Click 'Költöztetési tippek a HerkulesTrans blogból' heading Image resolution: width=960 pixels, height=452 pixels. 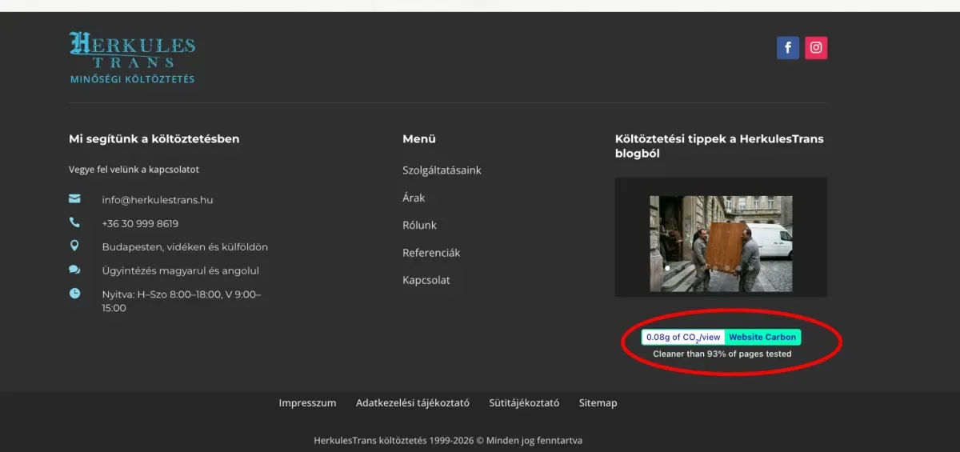719,146
